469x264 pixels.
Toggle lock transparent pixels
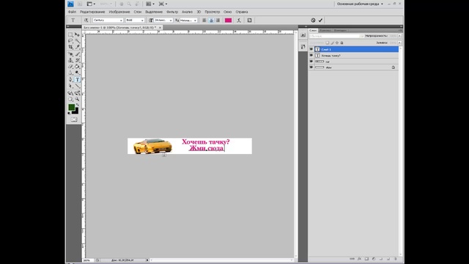[x=328, y=43]
